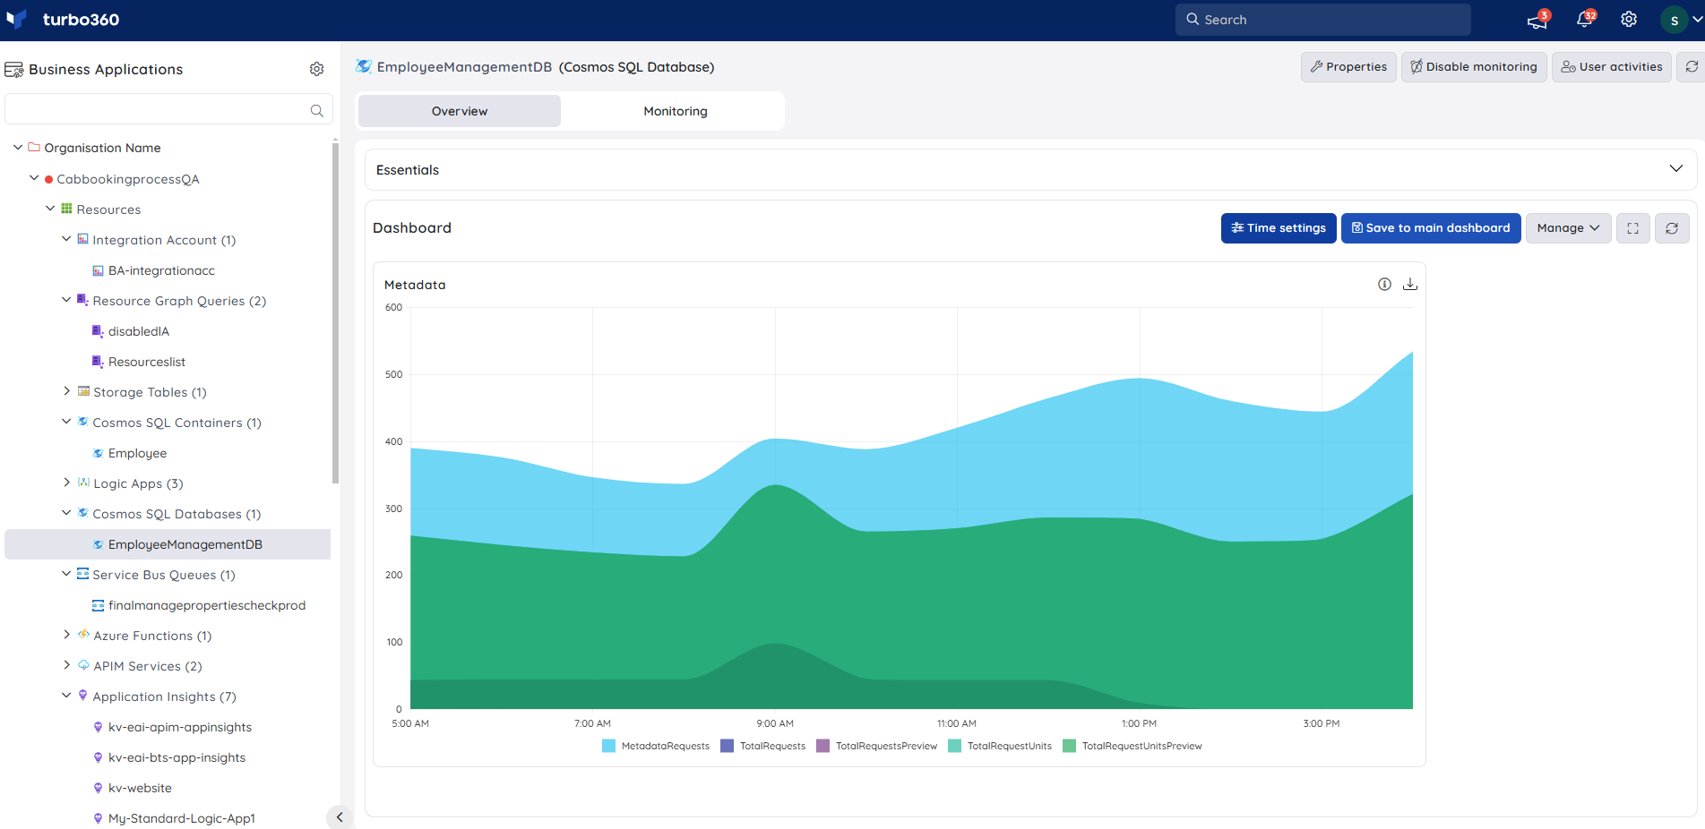Click the Integration Account icon
Screen dimensions: 1705x829
coord(82,239)
